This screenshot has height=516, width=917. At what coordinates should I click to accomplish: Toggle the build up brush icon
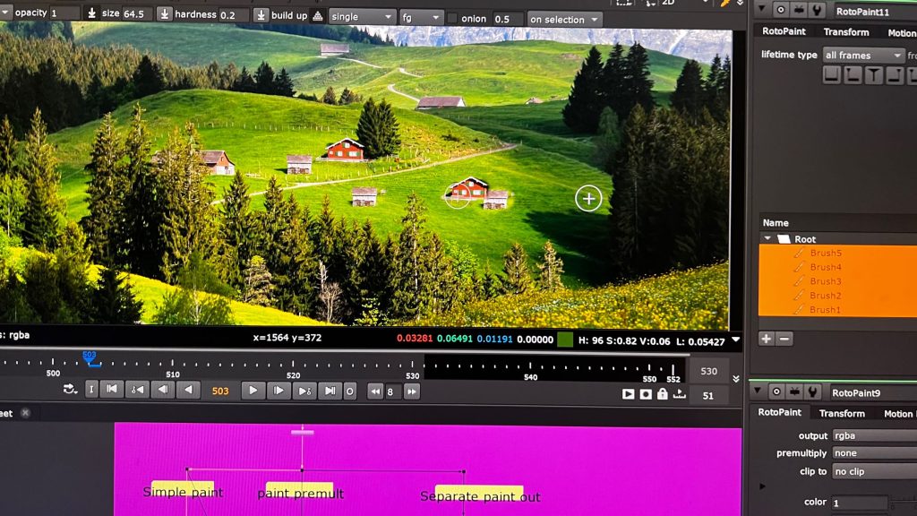click(x=318, y=16)
